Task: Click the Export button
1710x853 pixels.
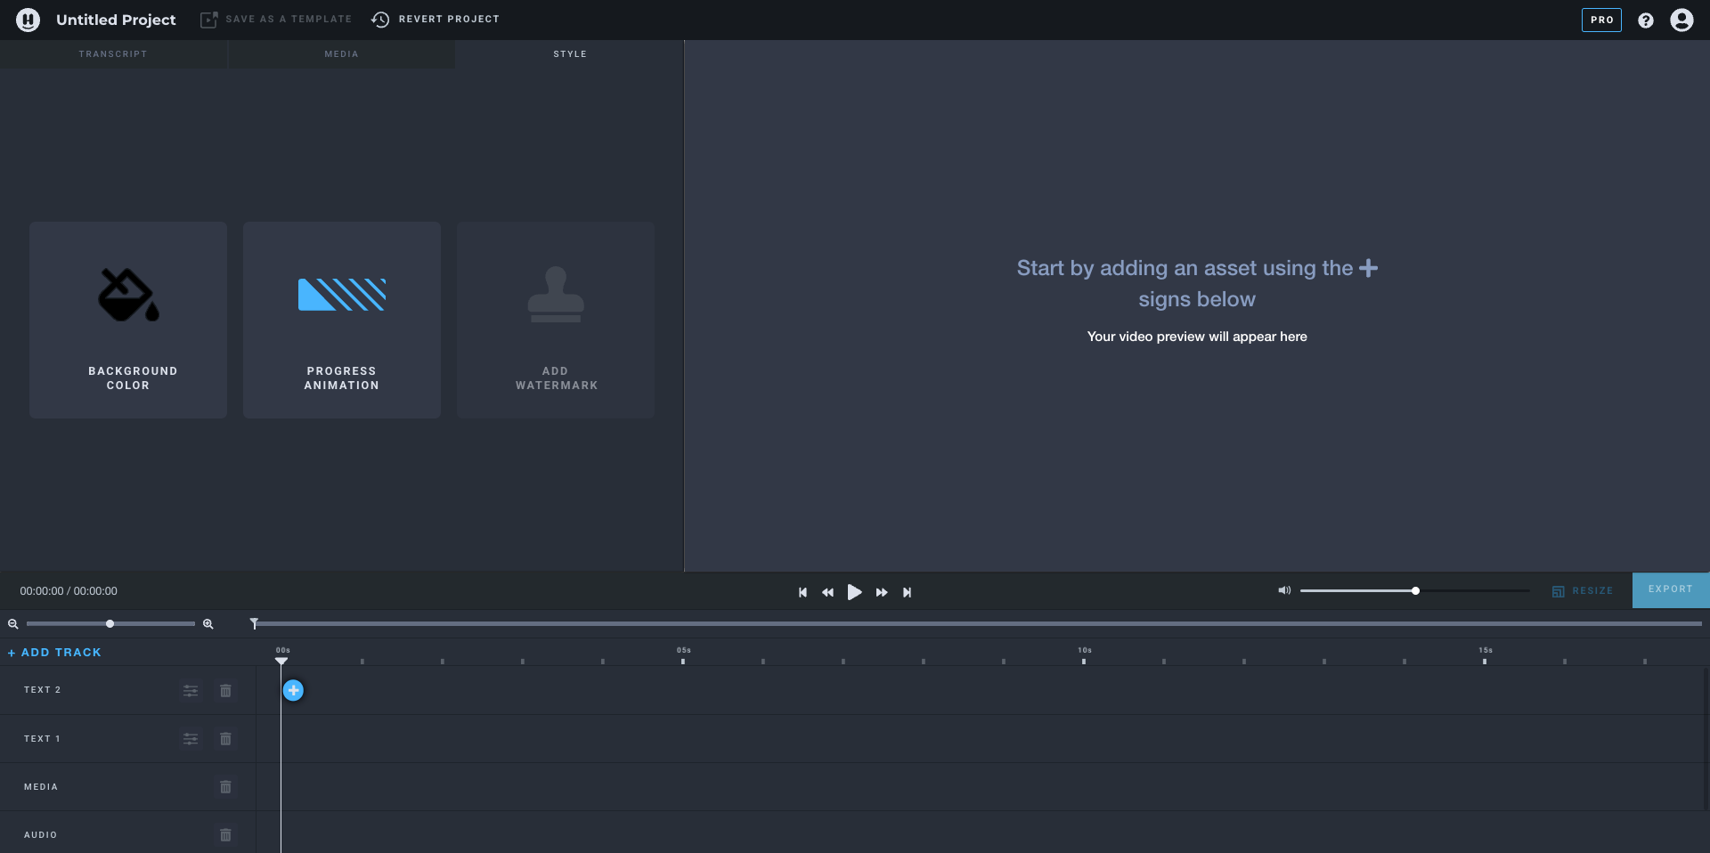Action: coord(1670,589)
